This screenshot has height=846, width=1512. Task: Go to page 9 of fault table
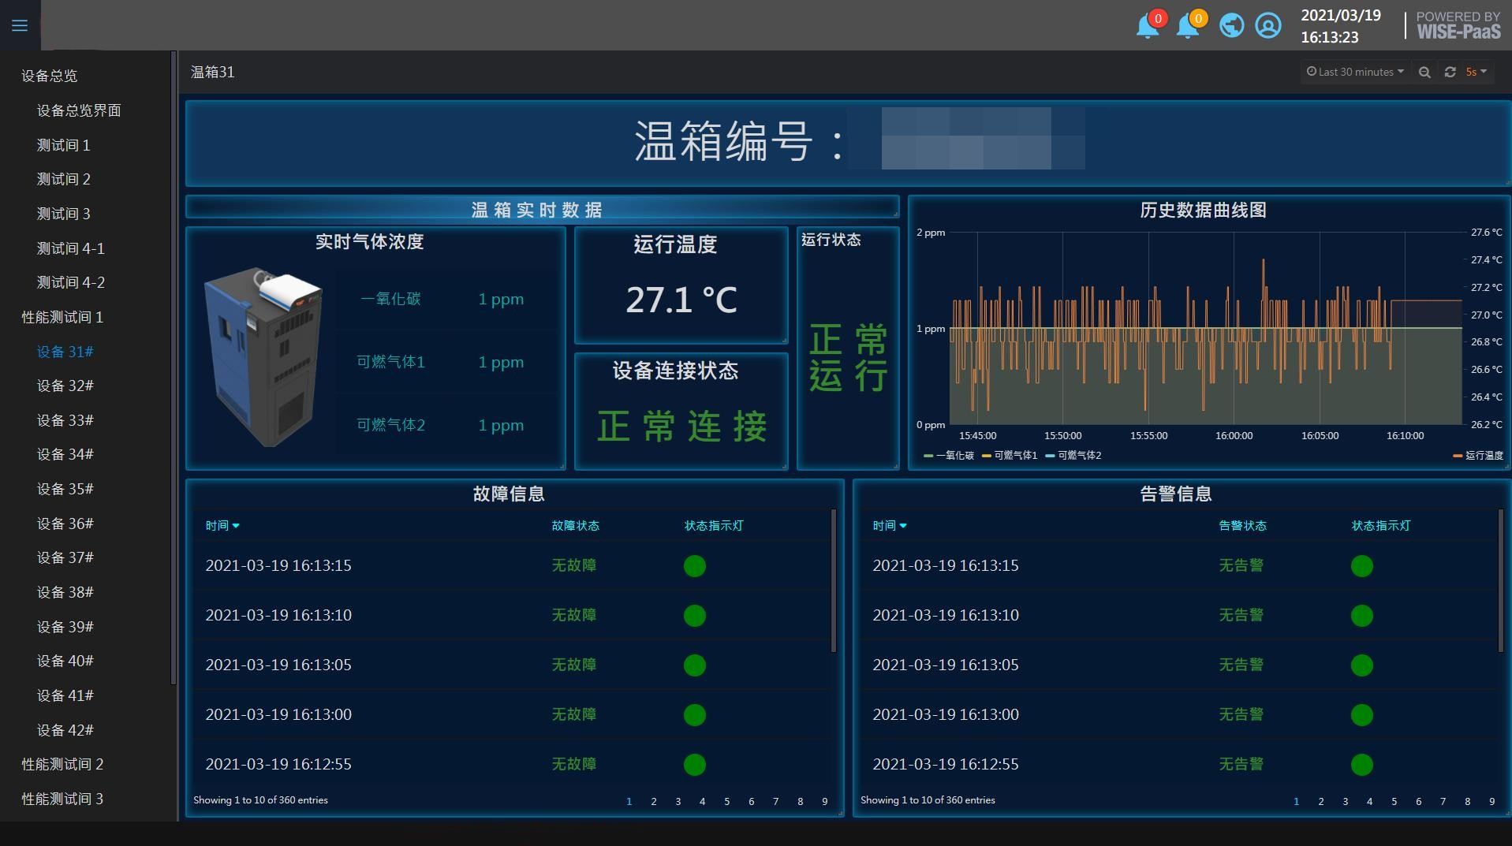click(825, 801)
